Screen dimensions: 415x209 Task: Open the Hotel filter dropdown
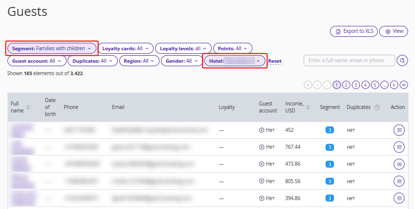235,61
